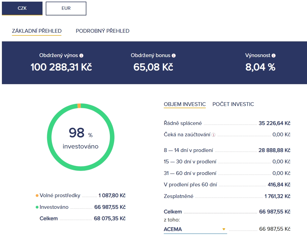
Task: Click the 98 % investováno label
Action: 80,138
